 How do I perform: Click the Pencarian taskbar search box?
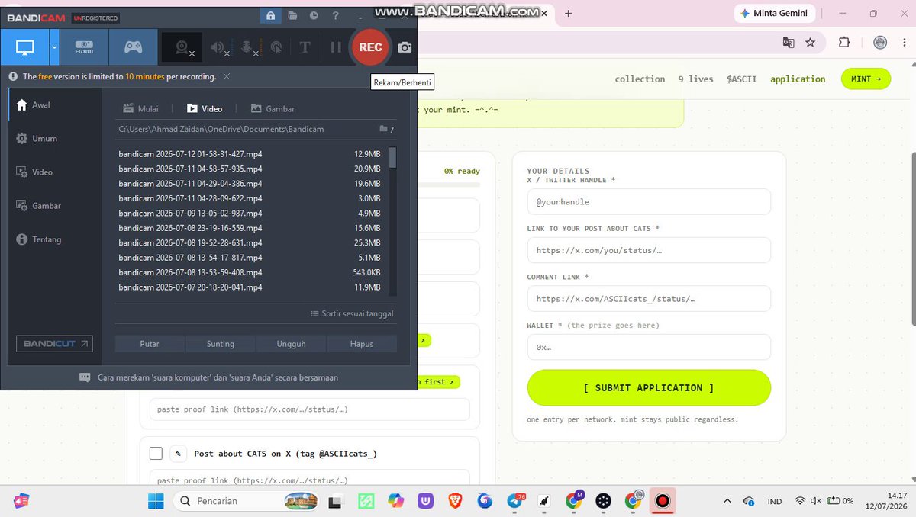click(x=246, y=501)
